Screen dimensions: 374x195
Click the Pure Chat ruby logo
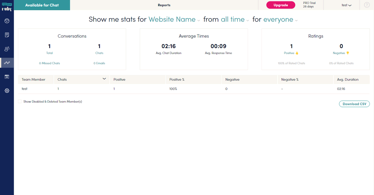coord(7,7)
